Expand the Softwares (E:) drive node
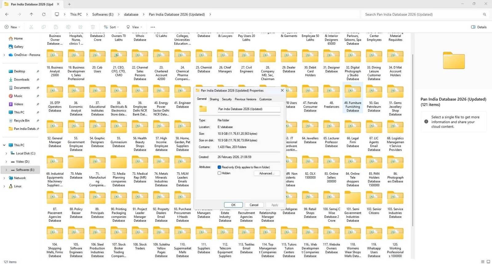 click(6, 170)
